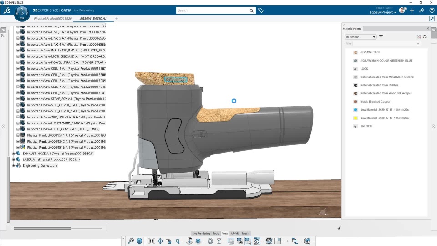Click the sphere ambience icon

point(269,241)
